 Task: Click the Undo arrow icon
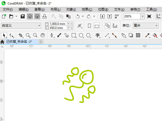click(77, 16)
